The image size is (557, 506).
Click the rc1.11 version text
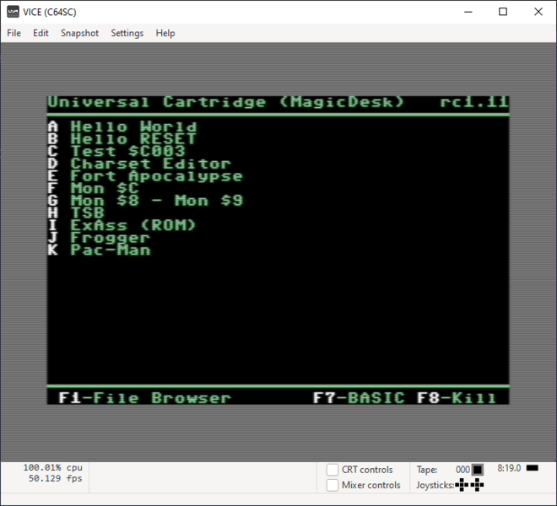tap(474, 102)
